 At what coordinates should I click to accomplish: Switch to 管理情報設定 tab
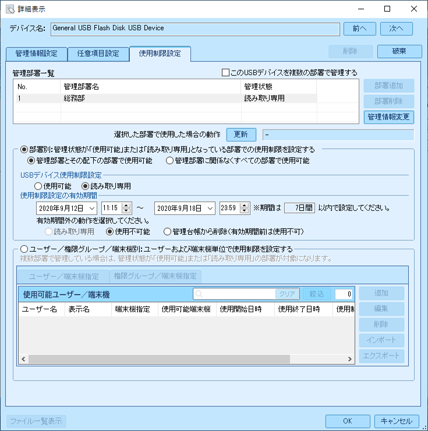37,54
